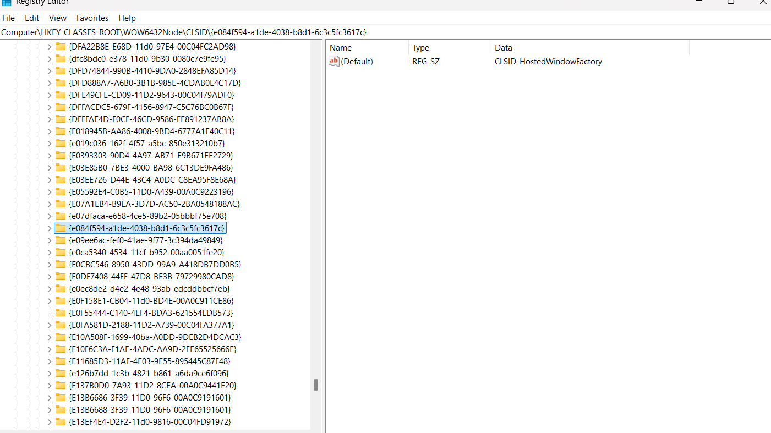Select key {E10F6C3A-F1AE-4ADC-AA9D-2FE65525666E}
771x433 pixels.
pos(152,349)
